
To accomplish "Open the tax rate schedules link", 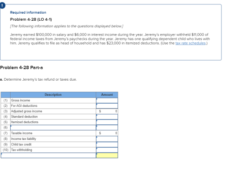I will (x=191, y=43).
